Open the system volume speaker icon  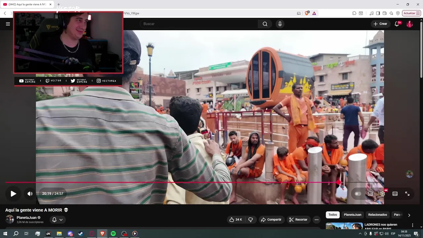pos(386,234)
